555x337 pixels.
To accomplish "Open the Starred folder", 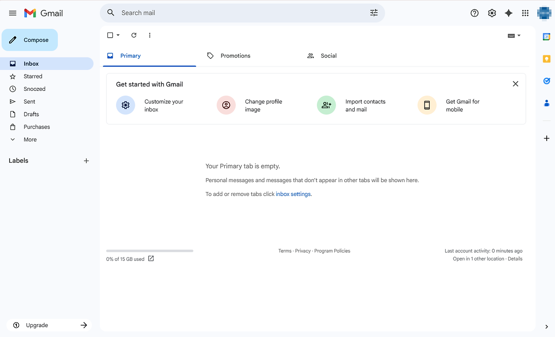I will click(46, 76).
